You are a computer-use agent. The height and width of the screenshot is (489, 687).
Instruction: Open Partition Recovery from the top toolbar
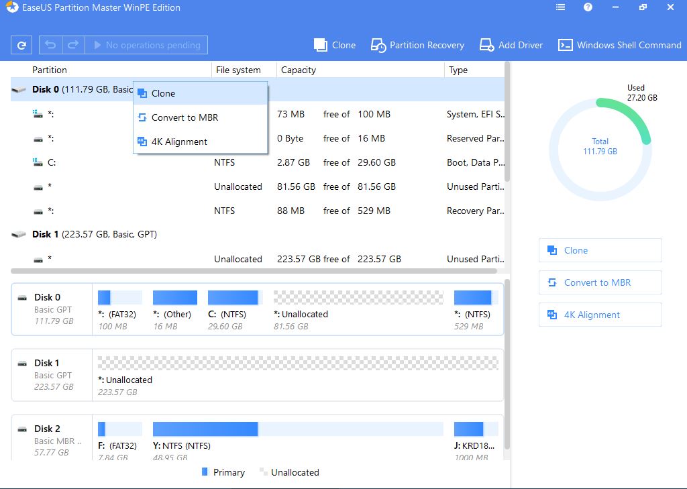point(417,45)
